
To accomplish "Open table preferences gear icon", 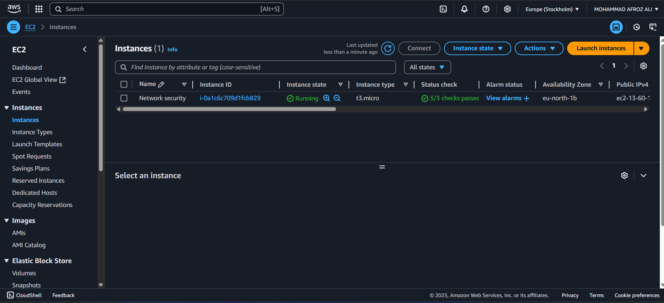I will (x=644, y=66).
